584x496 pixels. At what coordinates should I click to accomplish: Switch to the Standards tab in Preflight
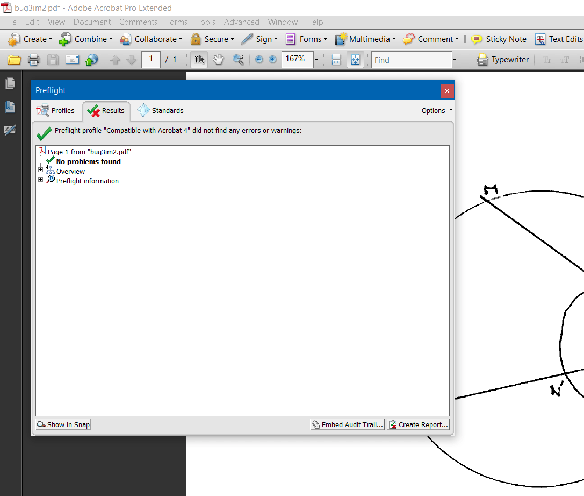click(x=160, y=111)
